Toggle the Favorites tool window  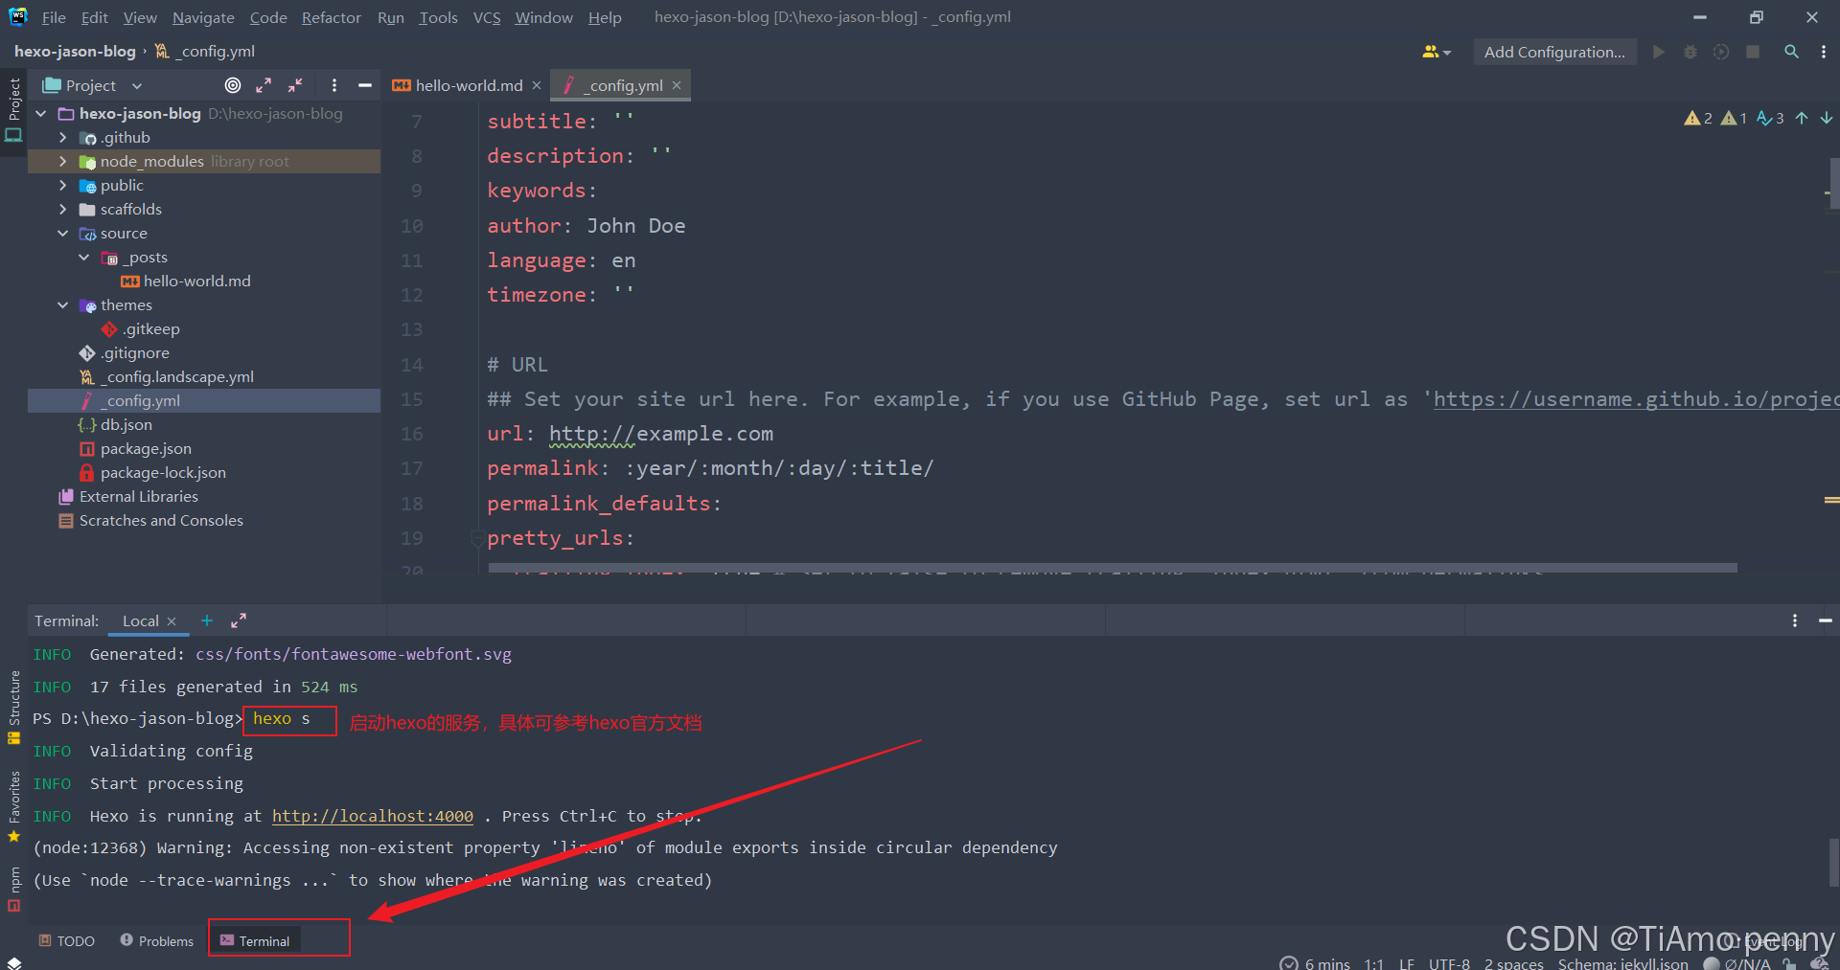13,806
